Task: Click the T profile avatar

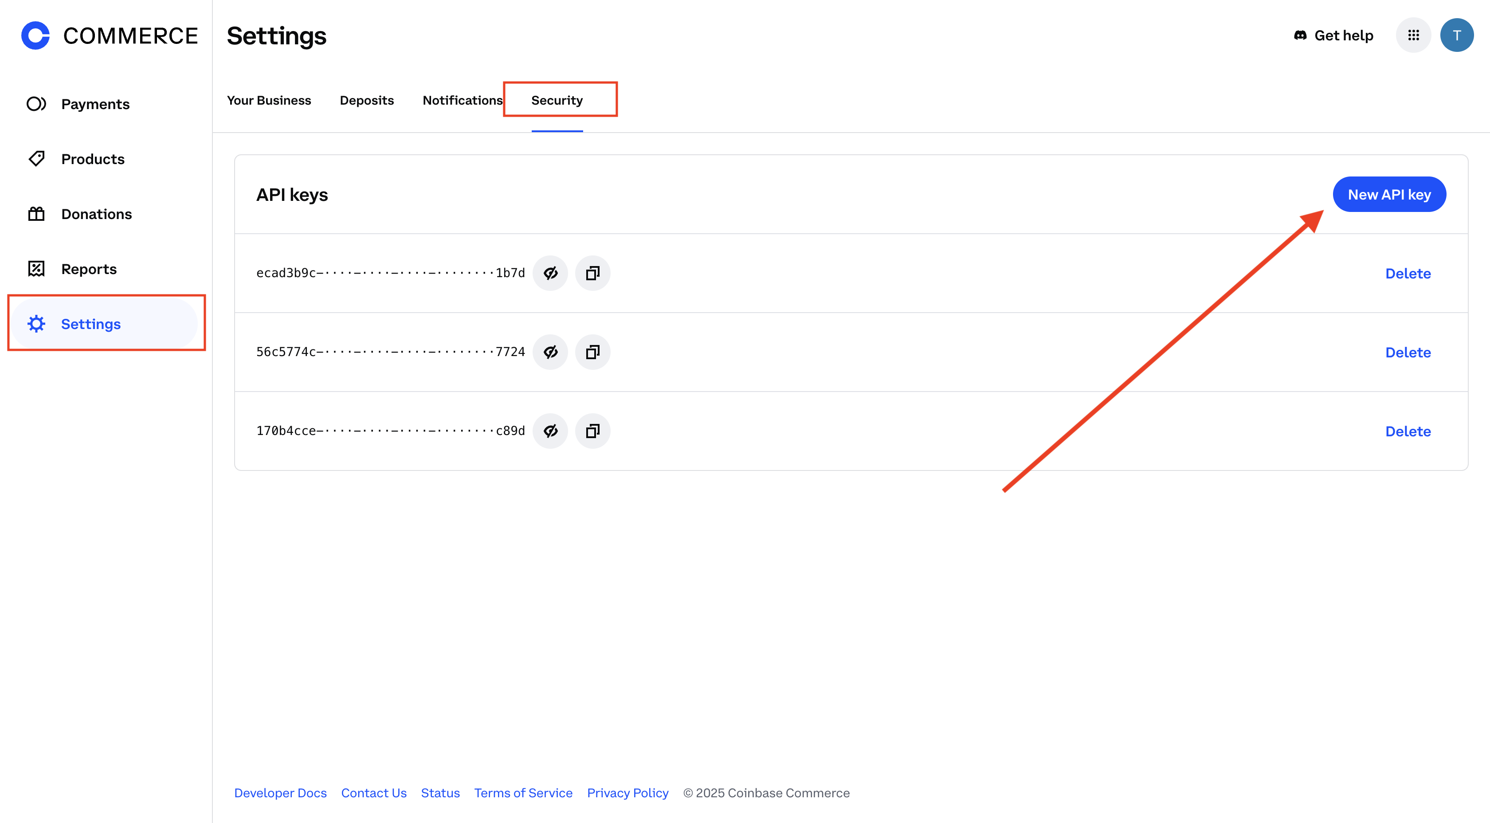Action: [1457, 35]
